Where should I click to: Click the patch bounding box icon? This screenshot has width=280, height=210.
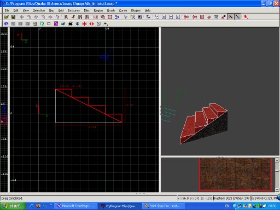202,17
